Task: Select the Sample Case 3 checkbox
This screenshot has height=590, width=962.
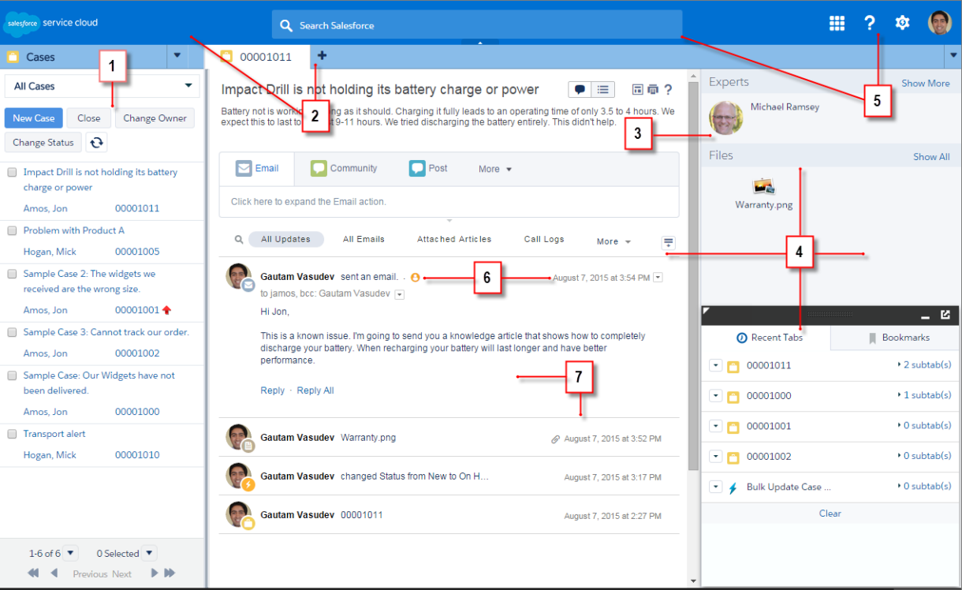Action: (12, 332)
